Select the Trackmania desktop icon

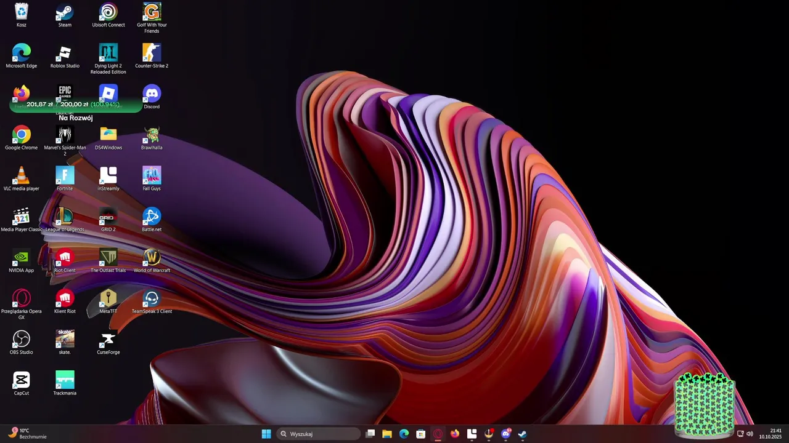point(65,384)
